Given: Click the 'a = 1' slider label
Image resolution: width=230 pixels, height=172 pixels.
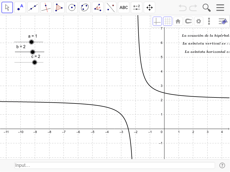Looking at the screenshot, I should pyautogui.click(x=32, y=36).
